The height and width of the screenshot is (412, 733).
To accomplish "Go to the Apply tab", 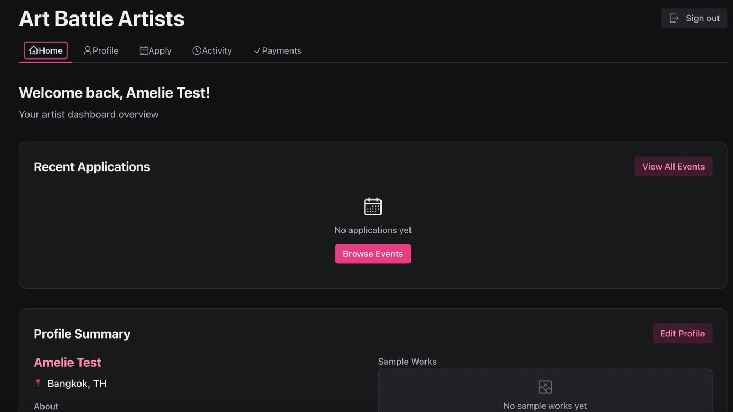I will [x=156, y=50].
